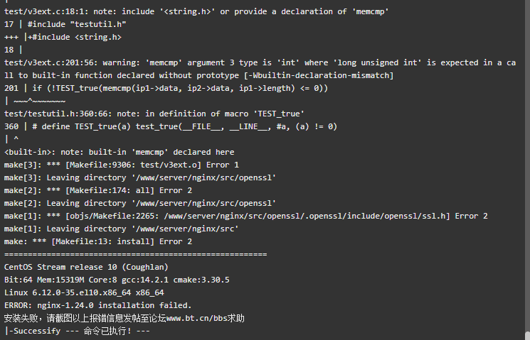Click the 'ERROR: nginx-1.24.0 installation failed.' line

pyautogui.click(x=97, y=305)
